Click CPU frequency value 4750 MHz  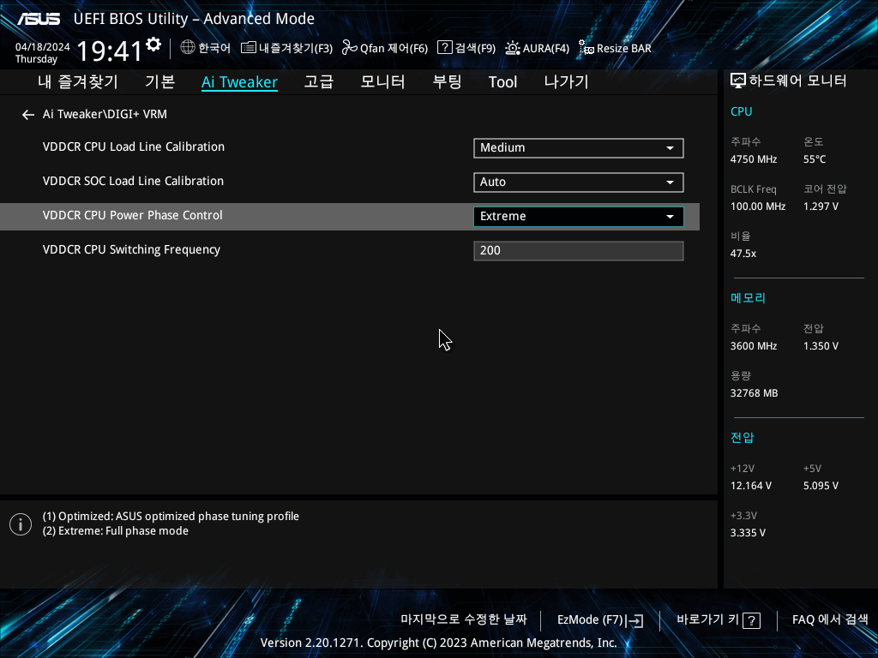pyautogui.click(x=753, y=159)
